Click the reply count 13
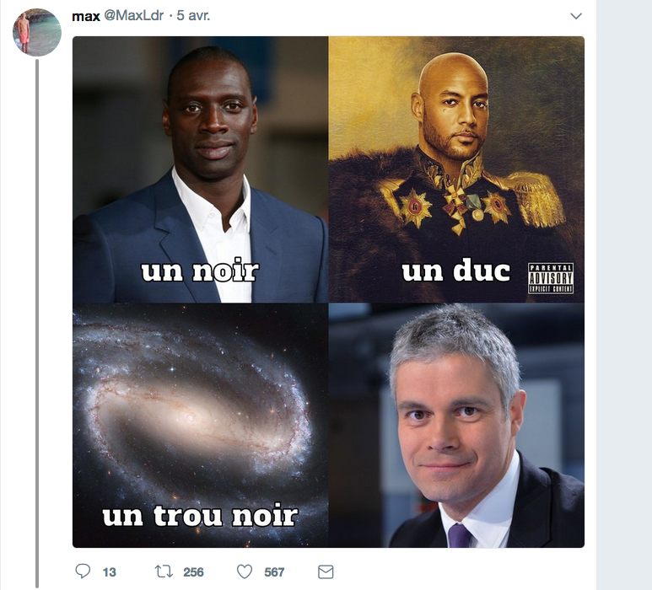The height and width of the screenshot is (590, 652). pyautogui.click(x=110, y=572)
